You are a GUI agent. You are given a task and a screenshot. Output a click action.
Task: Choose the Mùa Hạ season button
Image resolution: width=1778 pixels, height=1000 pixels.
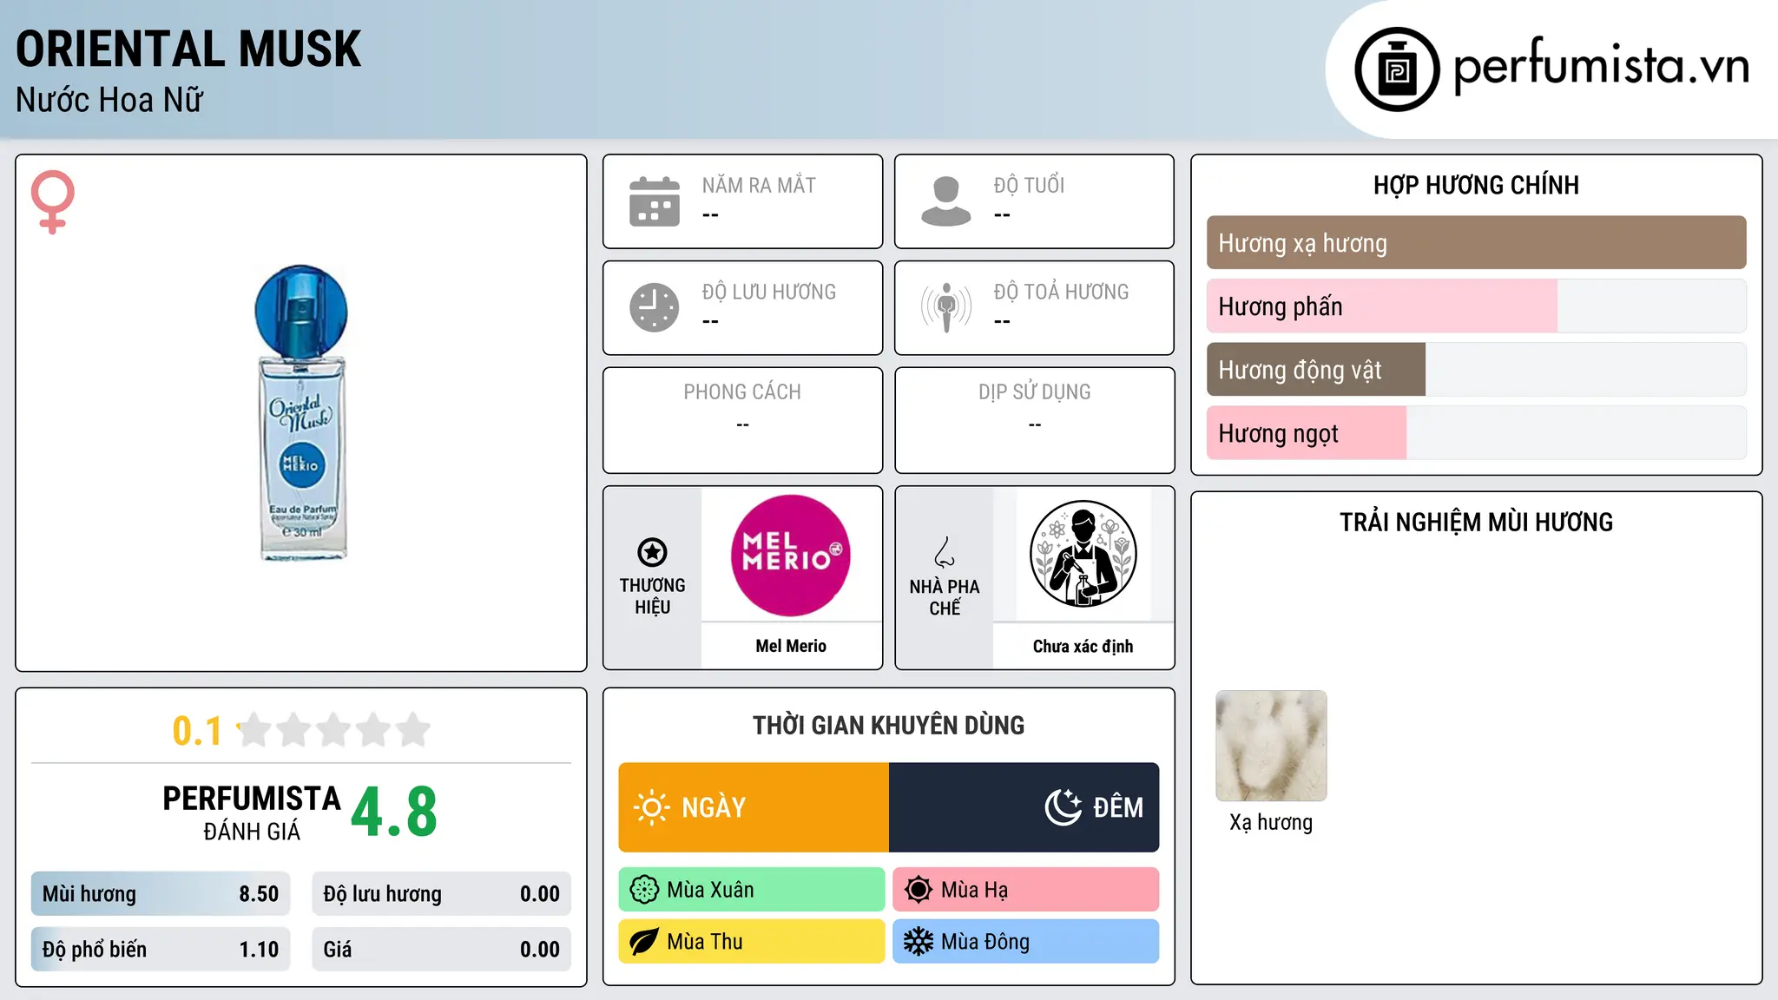point(1026,890)
